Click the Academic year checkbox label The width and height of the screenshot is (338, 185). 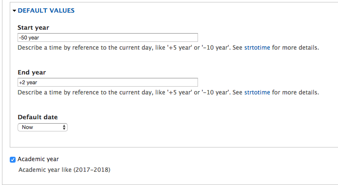(38, 159)
